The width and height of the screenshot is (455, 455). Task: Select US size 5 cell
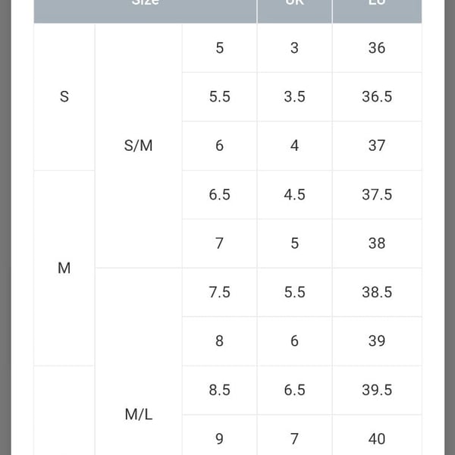point(219,48)
